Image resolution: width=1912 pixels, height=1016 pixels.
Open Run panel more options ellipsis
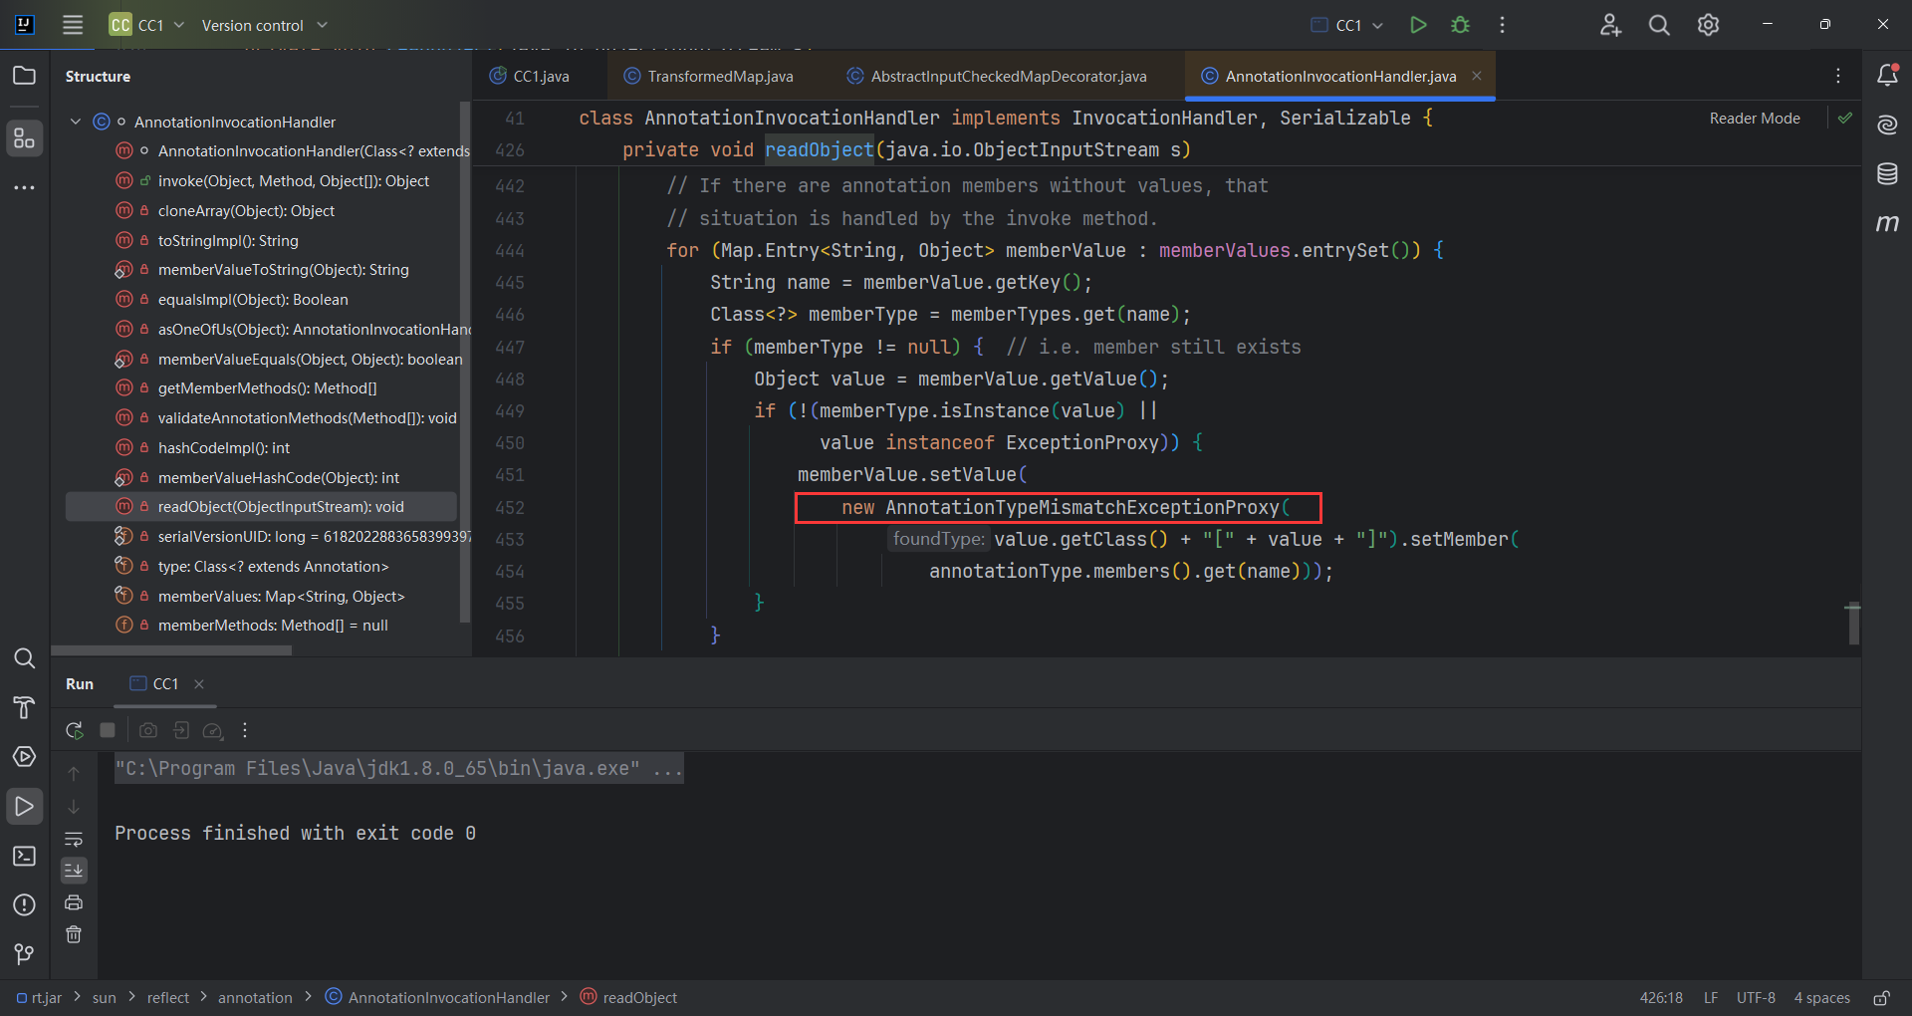tap(245, 730)
